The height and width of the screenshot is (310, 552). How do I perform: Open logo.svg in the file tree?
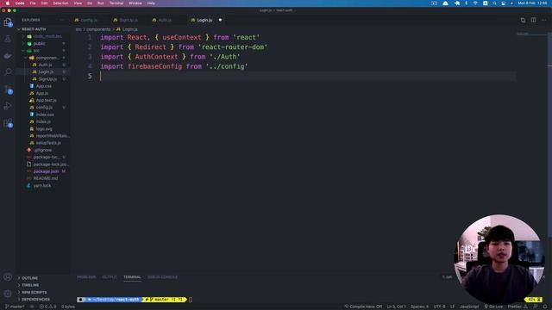pos(44,128)
